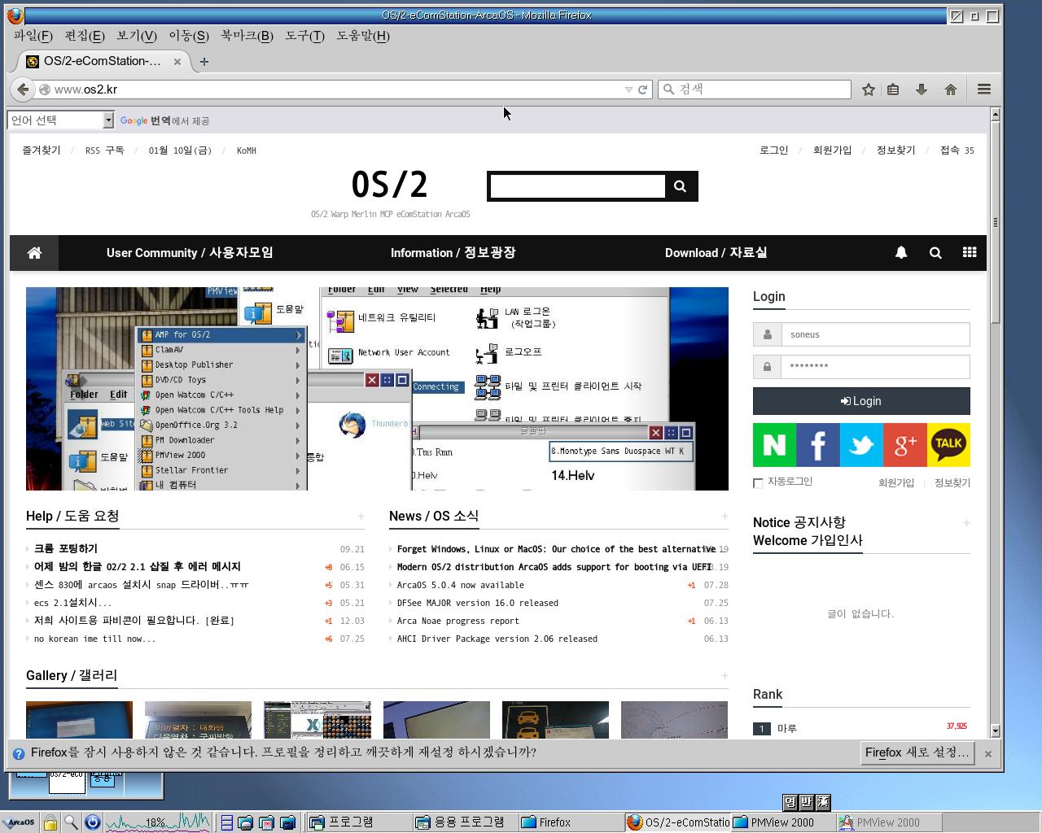The image size is (1042, 833).
Task: Click the dark Login button
Action: pyautogui.click(x=861, y=401)
